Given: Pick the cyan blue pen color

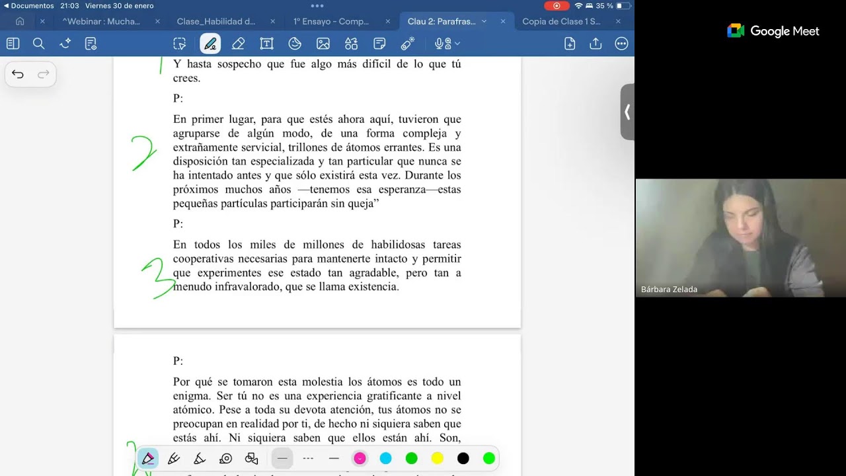Looking at the screenshot, I should coord(385,458).
